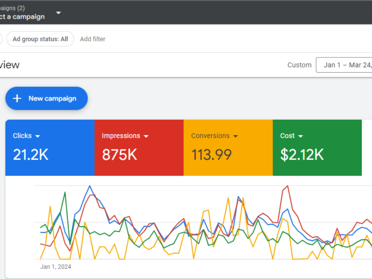Click the New campaign button
Viewport: 372px width, 279px height.
point(46,99)
